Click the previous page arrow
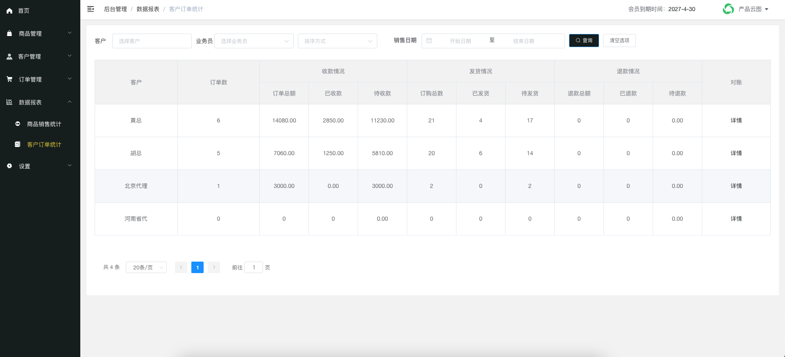 pos(181,267)
